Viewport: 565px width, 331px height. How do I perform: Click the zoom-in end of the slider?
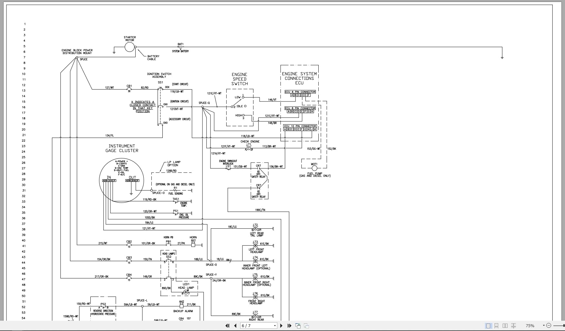(564, 326)
